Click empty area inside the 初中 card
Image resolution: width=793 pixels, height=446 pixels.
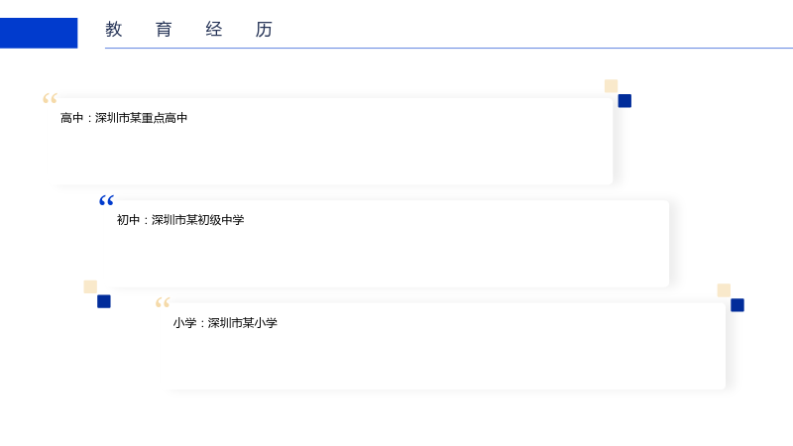404,256
